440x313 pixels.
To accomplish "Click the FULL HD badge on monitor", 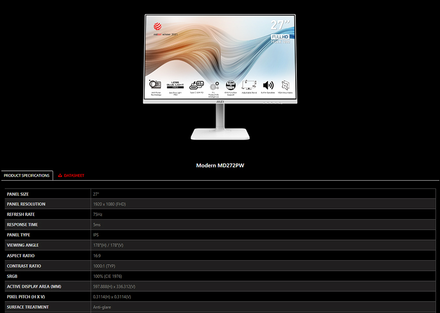I will (x=280, y=37).
